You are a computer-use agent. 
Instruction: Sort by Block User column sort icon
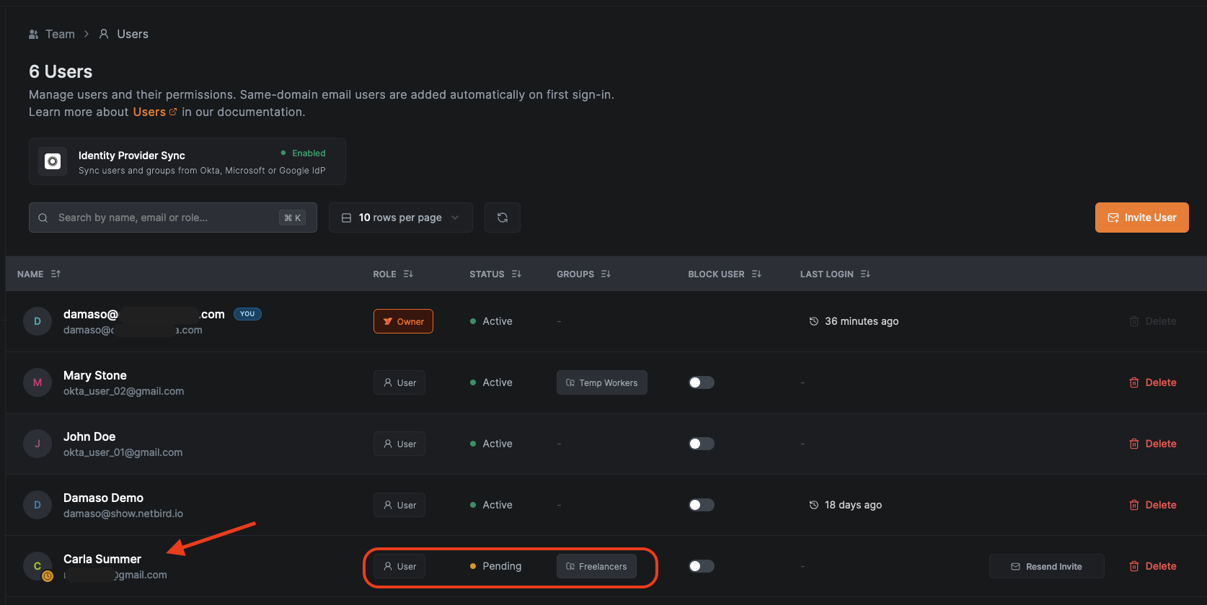[756, 274]
